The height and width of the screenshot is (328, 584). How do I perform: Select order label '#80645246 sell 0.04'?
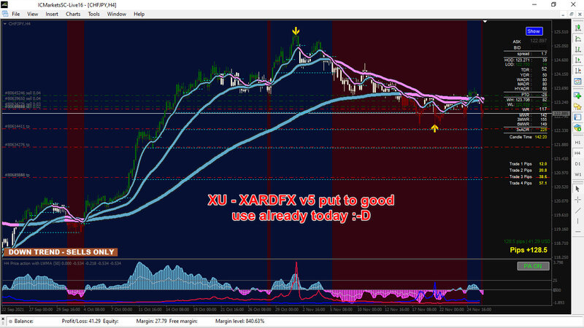click(x=23, y=93)
